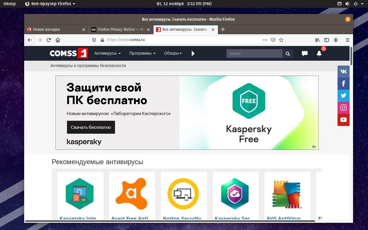Open the Firefox home page icon
The image size is (368, 230).
pos(58,40)
